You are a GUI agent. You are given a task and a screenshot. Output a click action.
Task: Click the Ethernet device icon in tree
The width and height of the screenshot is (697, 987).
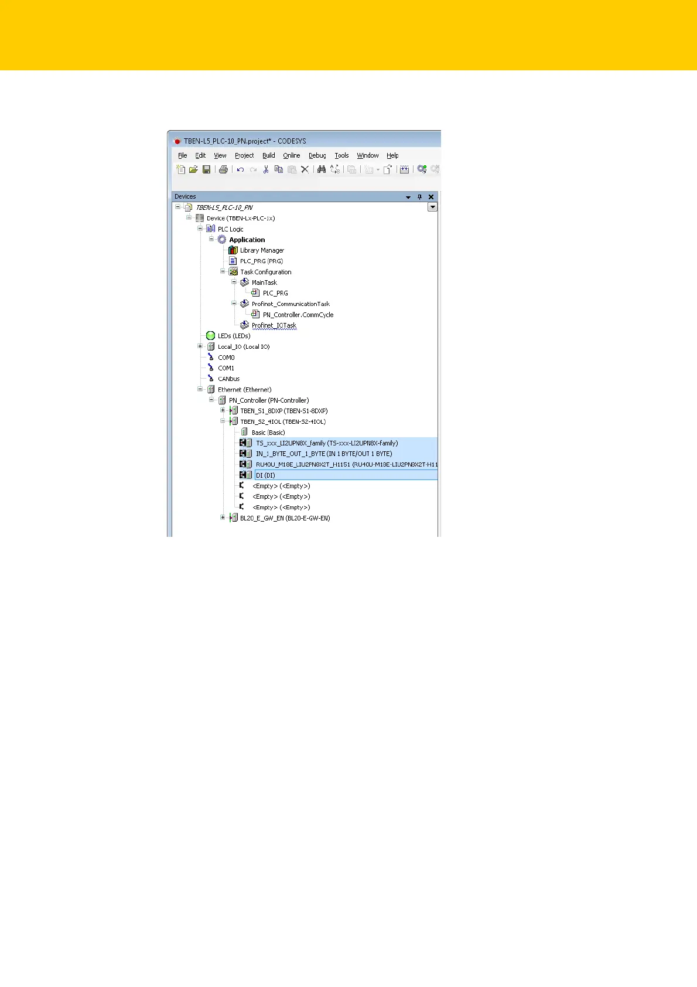tap(211, 389)
